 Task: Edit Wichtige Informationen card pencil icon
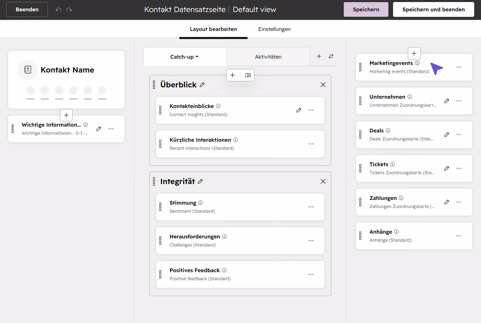tap(99, 129)
